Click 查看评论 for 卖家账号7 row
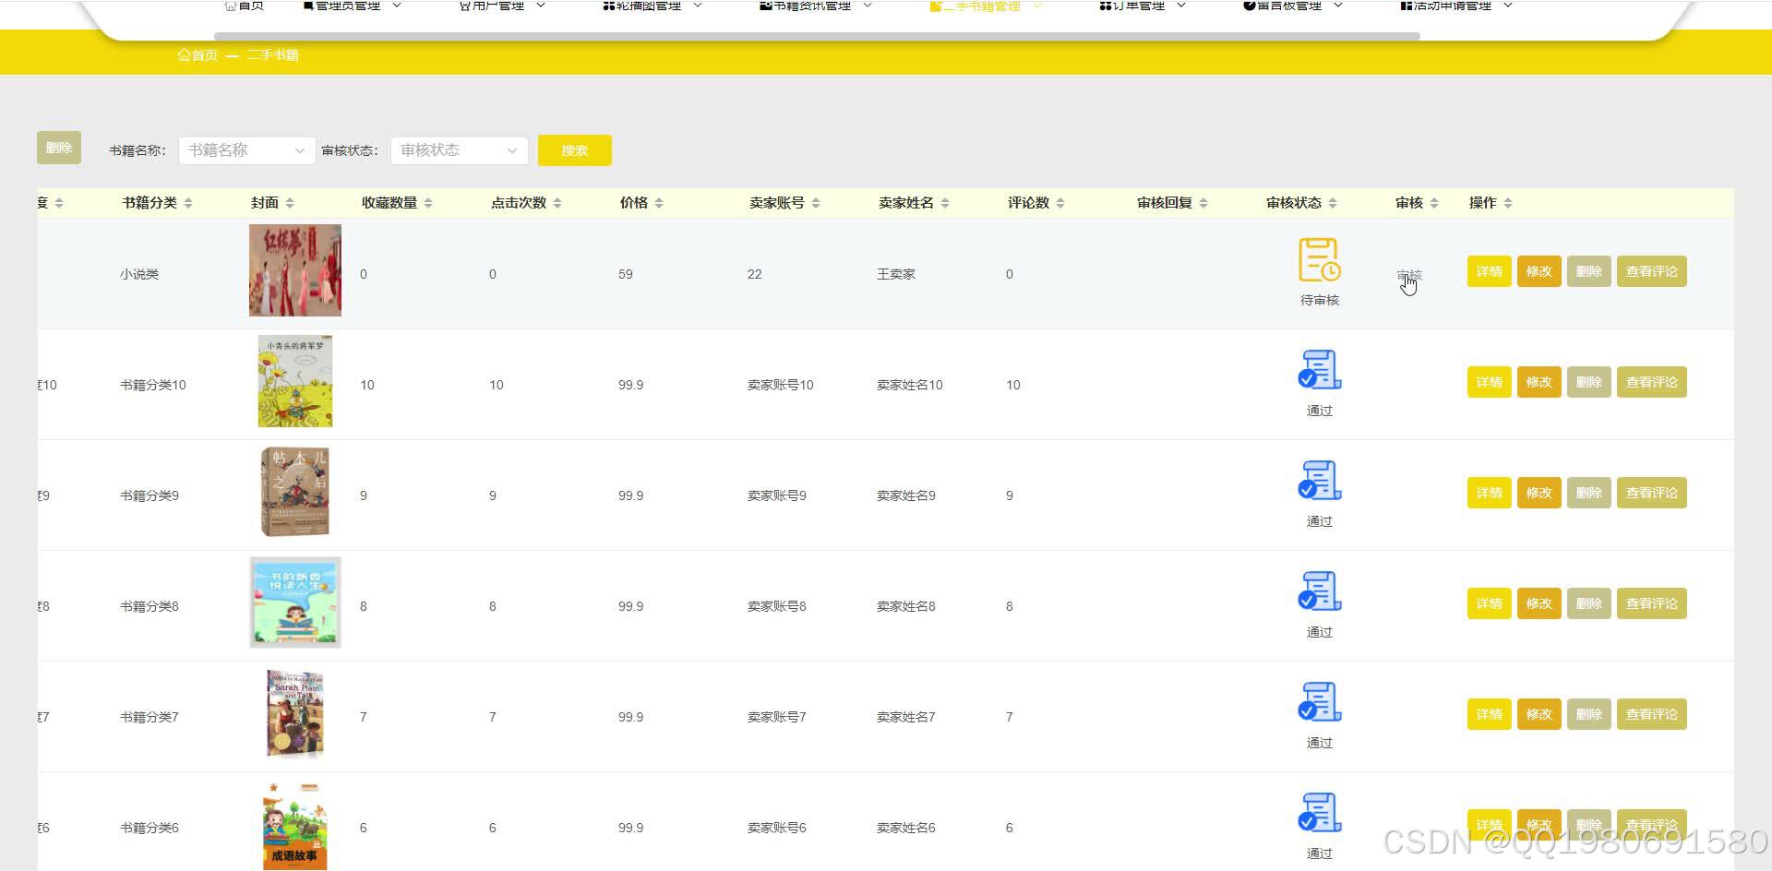The image size is (1772, 871). tap(1651, 714)
